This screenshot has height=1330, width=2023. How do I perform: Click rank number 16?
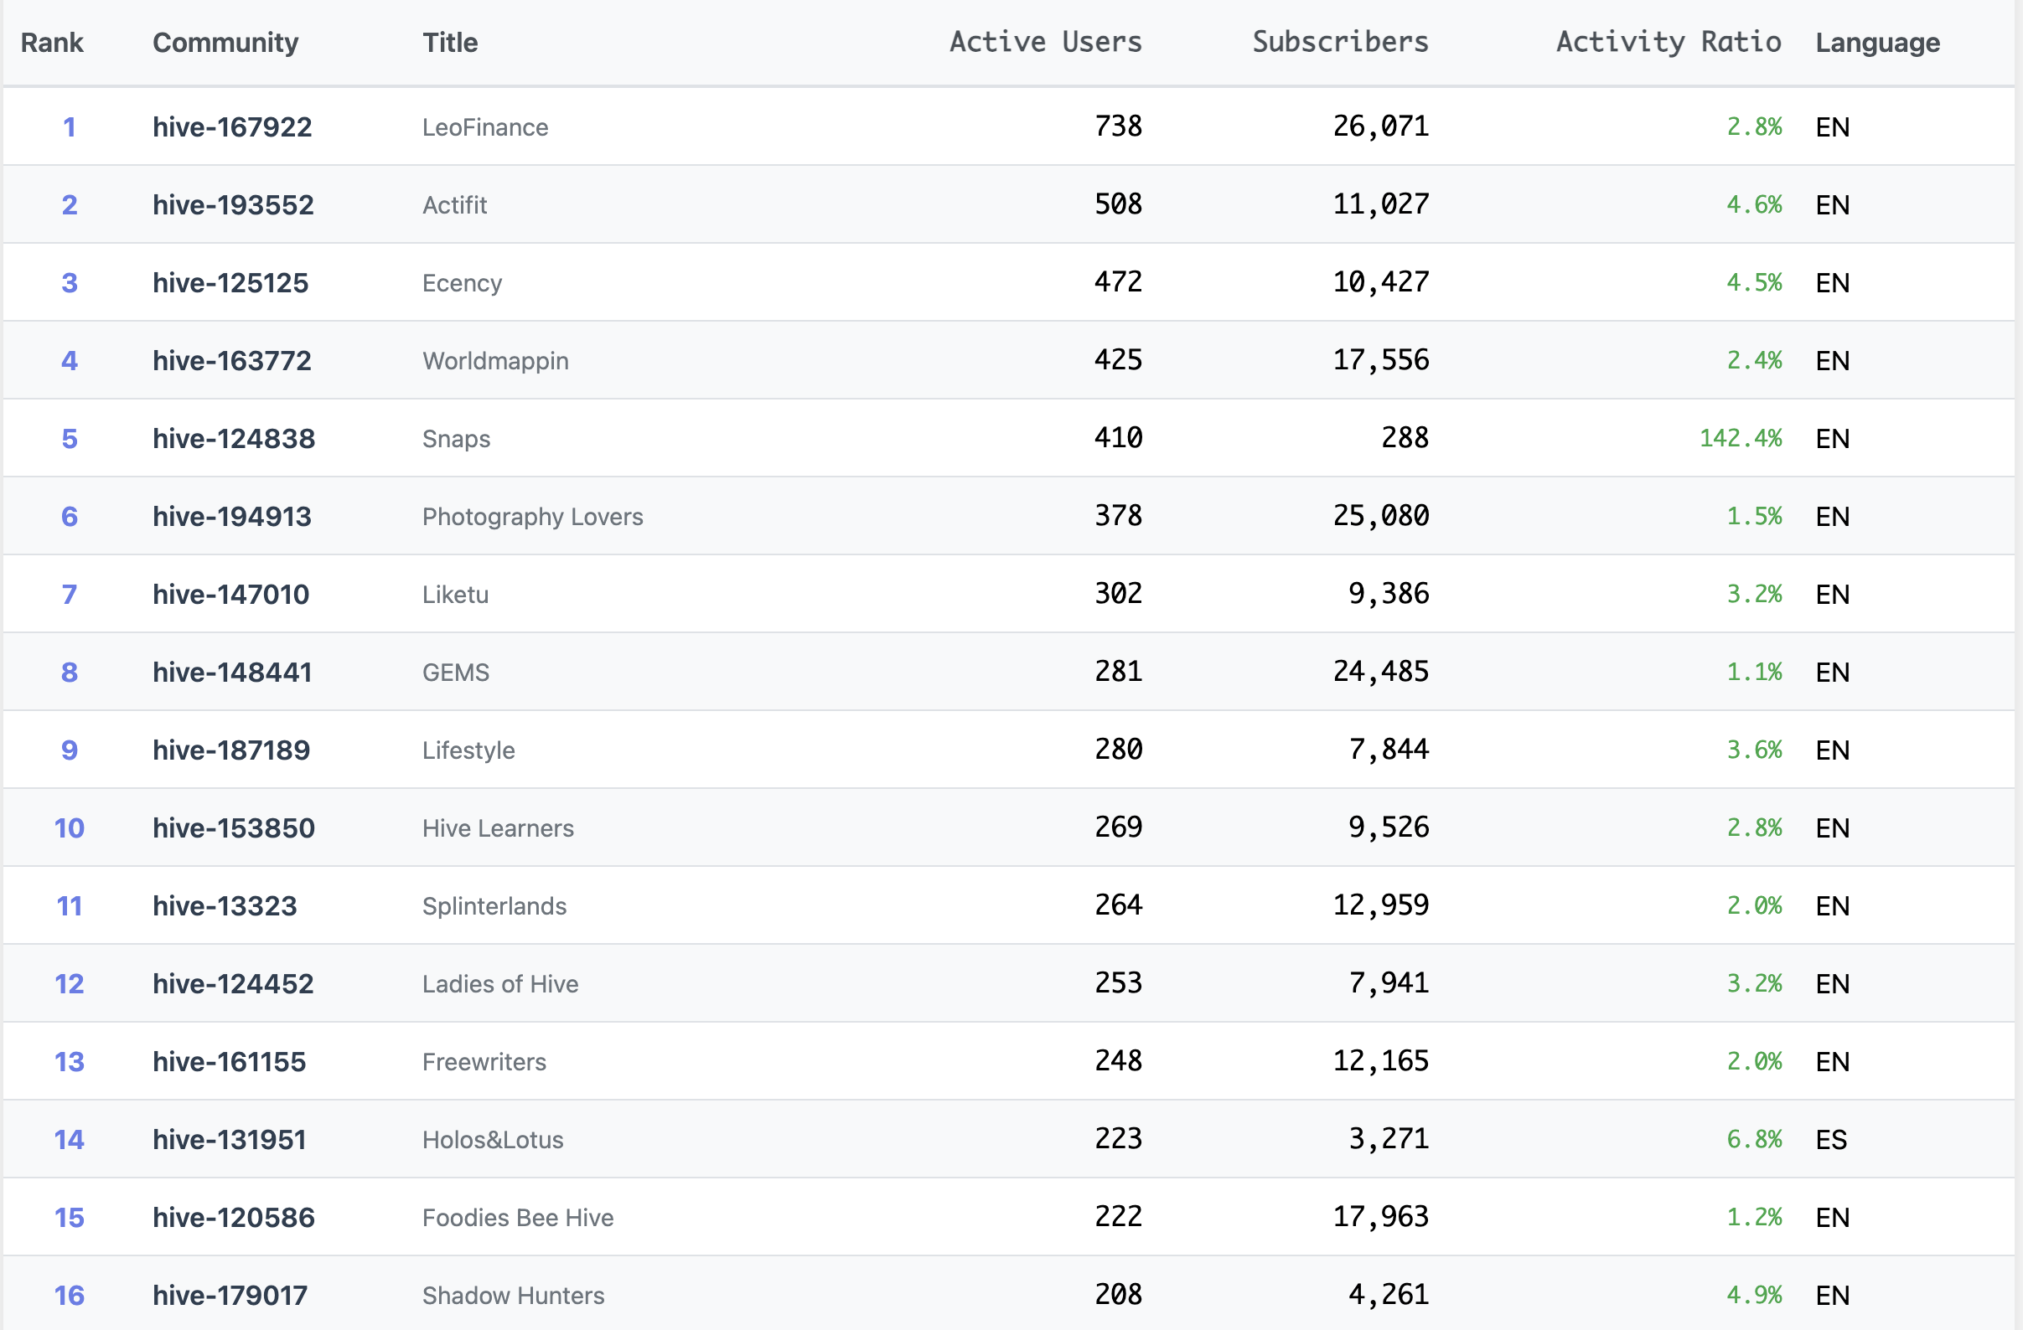(x=70, y=1295)
